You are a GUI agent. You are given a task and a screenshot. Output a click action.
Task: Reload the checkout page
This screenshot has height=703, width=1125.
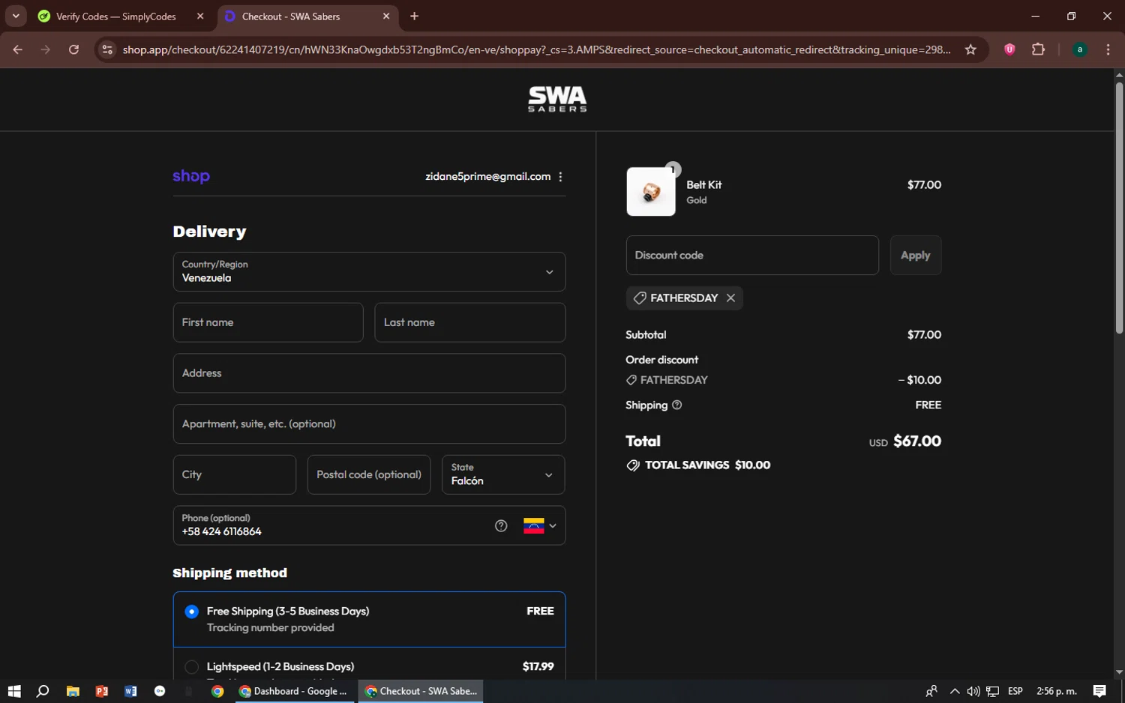pyautogui.click(x=73, y=49)
